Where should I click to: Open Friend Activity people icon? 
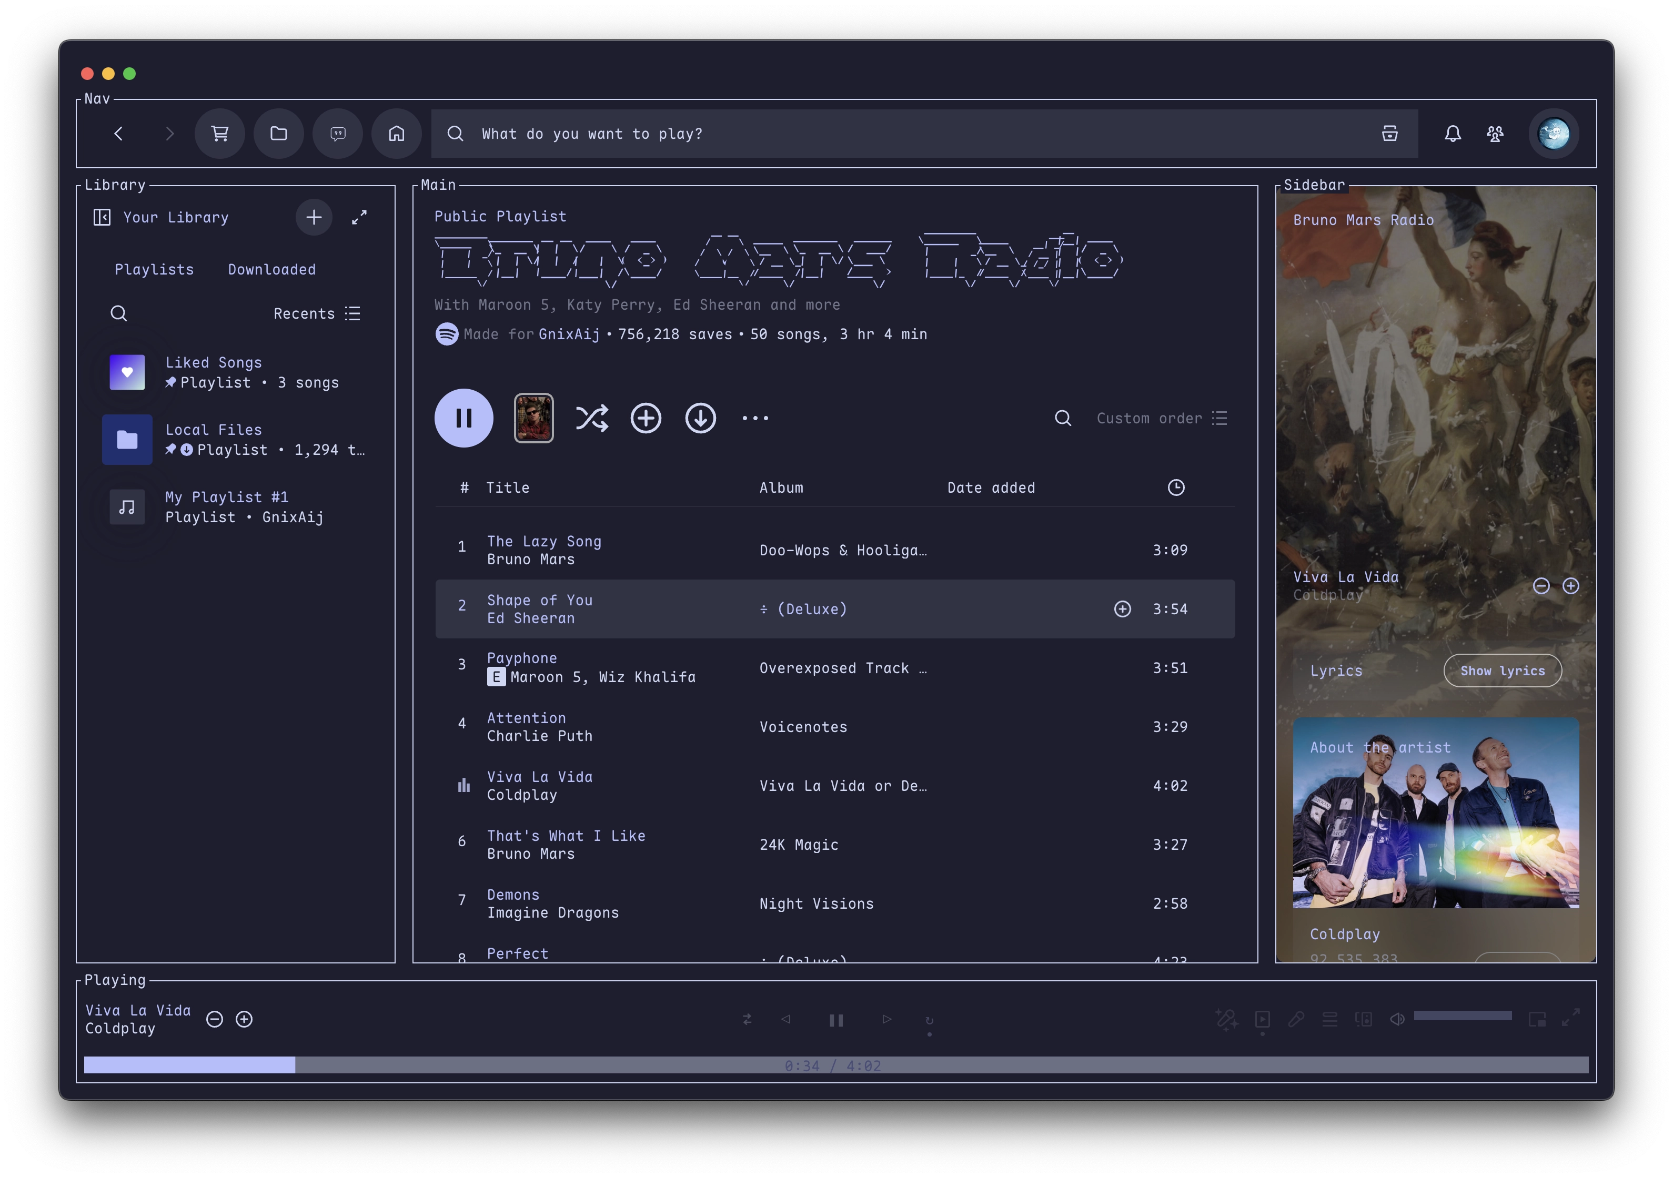pyautogui.click(x=1495, y=134)
